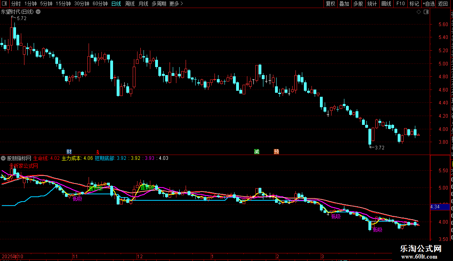Click the 5.60 price axis label
The image size is (453, 261).
pos(443,24)
